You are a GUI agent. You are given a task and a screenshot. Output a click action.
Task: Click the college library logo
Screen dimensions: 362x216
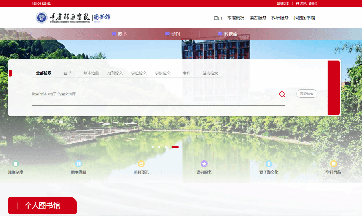[73, 18]
